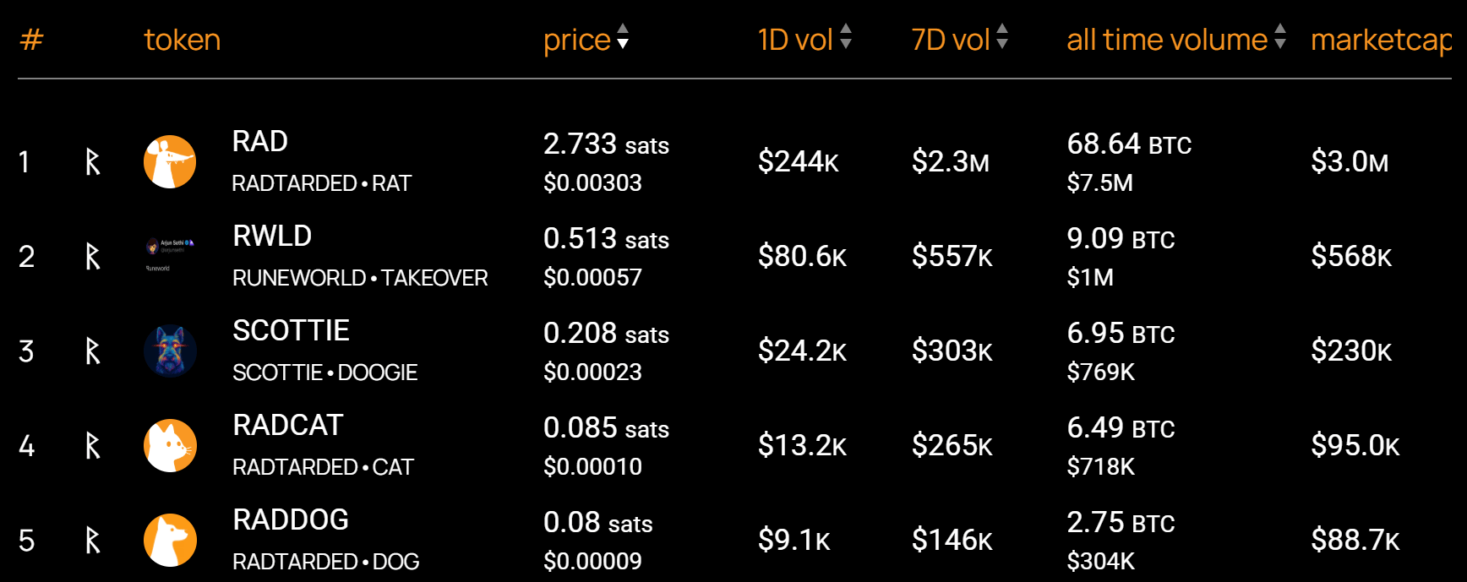
Task: Click the rune symbol beside RWLD
Action: [x=93, y=256]
